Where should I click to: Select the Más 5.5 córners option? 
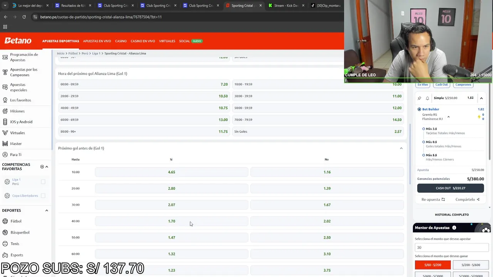(x=424, y=155)
